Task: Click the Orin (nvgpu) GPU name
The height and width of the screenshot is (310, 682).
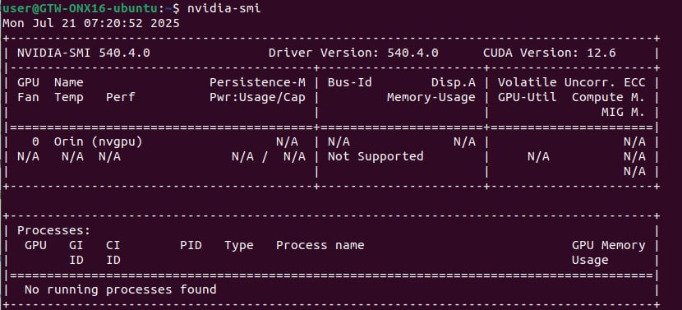Action: pyautogui.click(x=99, y=141)
